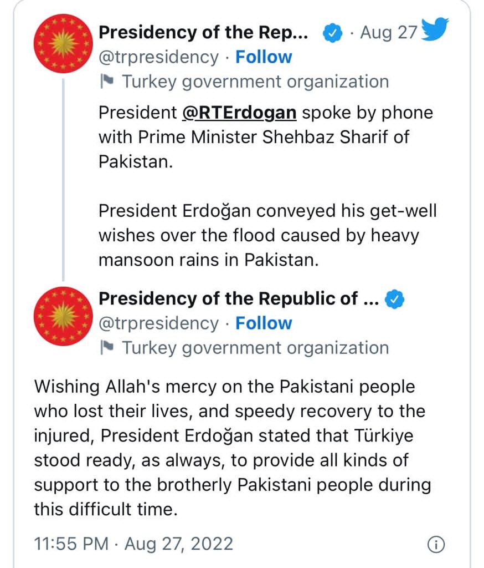Open the 'Presidency of the Rep...' account name
484x568 pixels.
click(x=203, y=33)
